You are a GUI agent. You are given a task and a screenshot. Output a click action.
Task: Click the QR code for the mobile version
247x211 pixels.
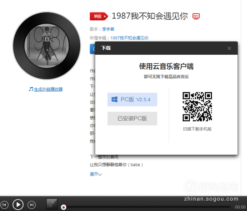coord(197,107)
